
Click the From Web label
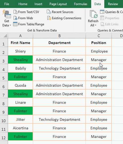25,18
